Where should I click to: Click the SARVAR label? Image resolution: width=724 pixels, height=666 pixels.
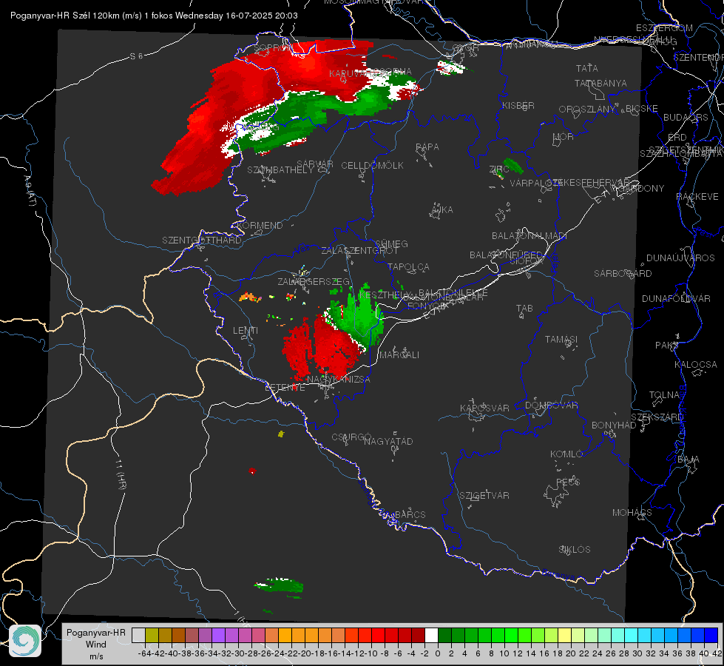pos(315,164)
